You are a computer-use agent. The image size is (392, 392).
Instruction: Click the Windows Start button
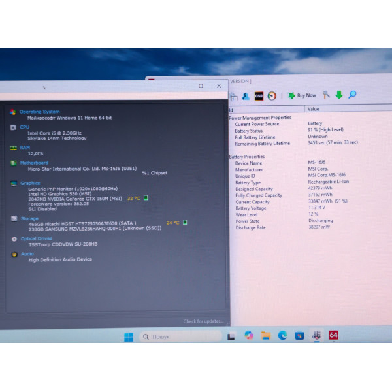[x=129, y=337]
